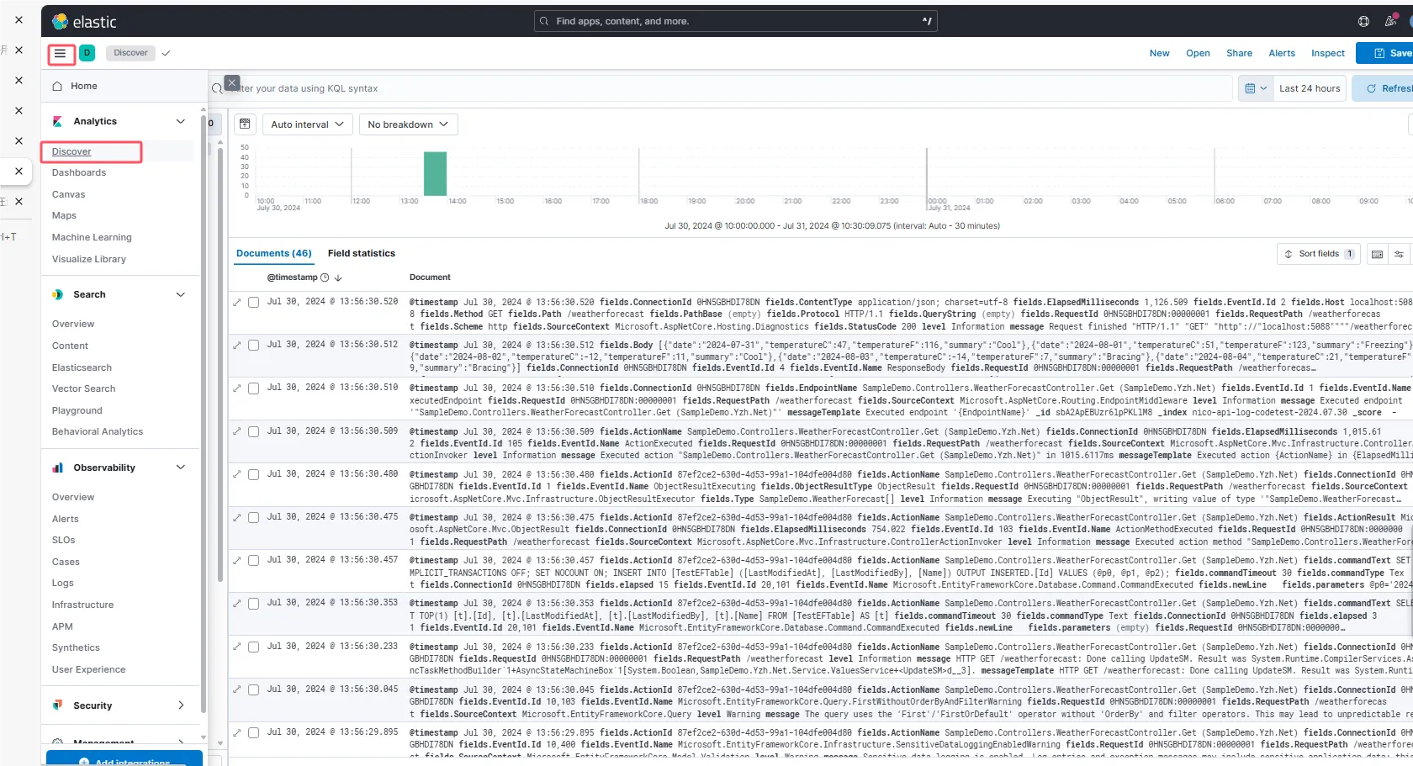Collapse the Observability section chevron
The width and height of the screenshot is (1413, 766).
tap(180, 468)
